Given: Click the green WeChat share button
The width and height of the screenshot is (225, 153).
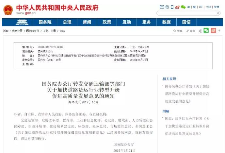Looking at the screenshot, I should pyautogui.click(x=206, y=30).
